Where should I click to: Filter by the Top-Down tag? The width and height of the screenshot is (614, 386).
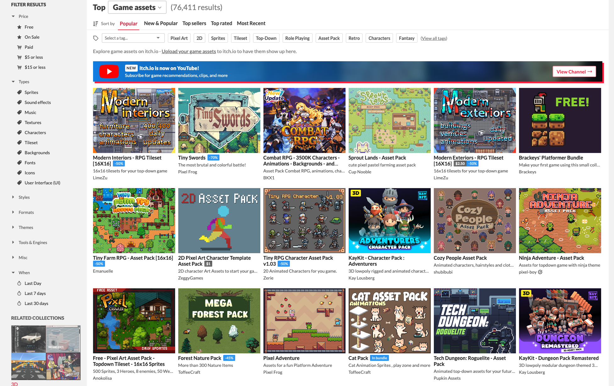click(266, 38)
